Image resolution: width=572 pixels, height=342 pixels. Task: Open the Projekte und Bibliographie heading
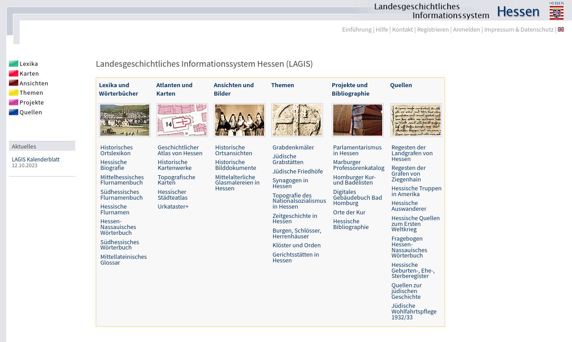[351, 89]
